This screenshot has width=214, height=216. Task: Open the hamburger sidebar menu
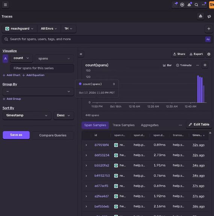coord(5,5)
